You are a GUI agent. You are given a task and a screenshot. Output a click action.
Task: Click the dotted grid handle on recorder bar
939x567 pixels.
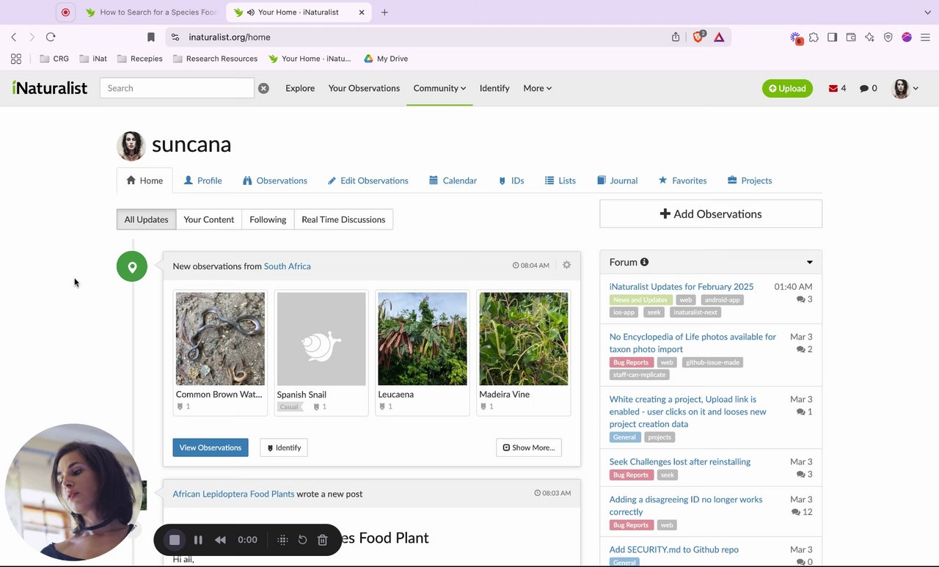(x=282, y=540)
